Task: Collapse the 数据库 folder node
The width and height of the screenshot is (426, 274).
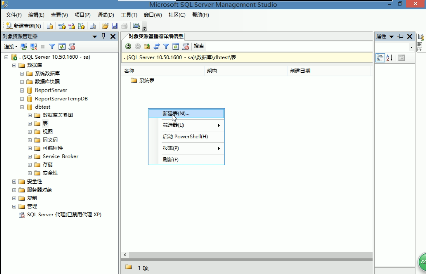Action: click(14, 65)
